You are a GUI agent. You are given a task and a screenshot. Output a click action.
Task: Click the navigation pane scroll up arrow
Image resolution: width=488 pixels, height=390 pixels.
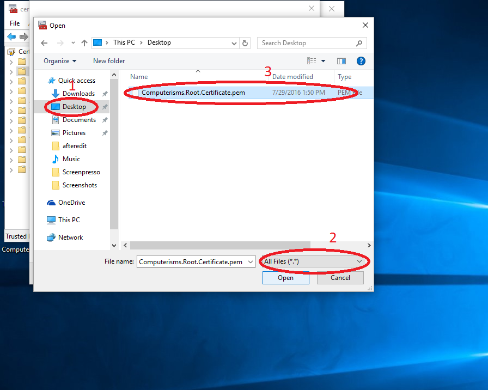point(114,75)
